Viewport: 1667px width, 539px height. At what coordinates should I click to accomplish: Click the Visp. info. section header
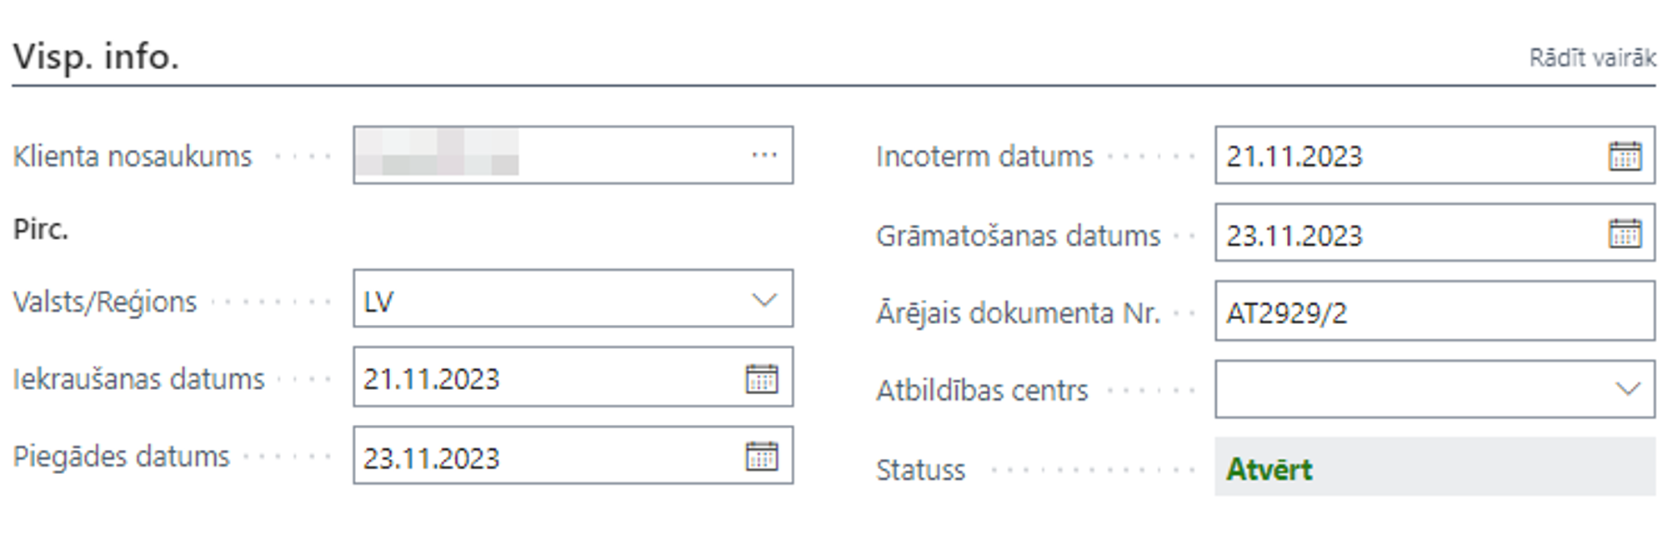coord(96,57)
